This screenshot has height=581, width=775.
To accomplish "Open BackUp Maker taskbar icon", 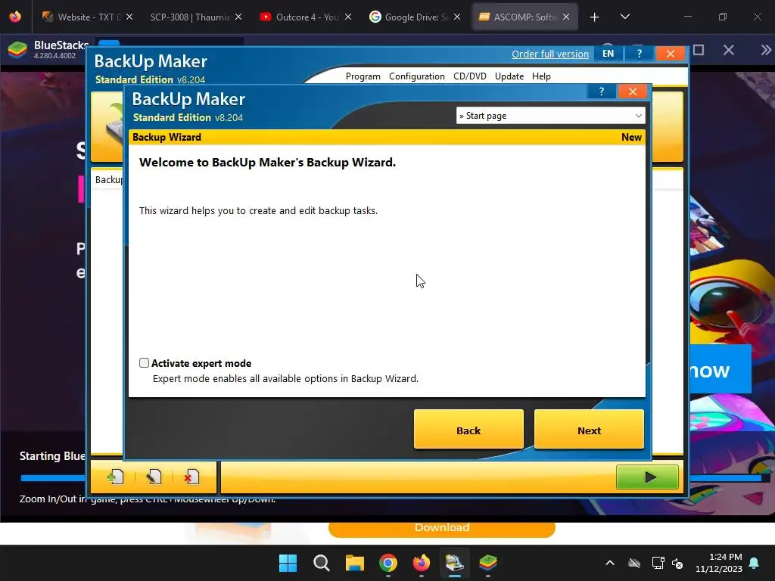I will 454,563.
